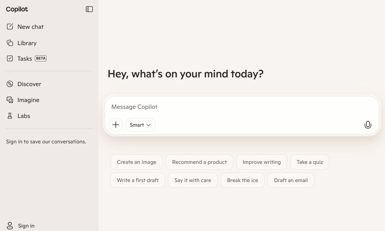Click the plus attach button

pyautogui.click(x=116, y=125)
